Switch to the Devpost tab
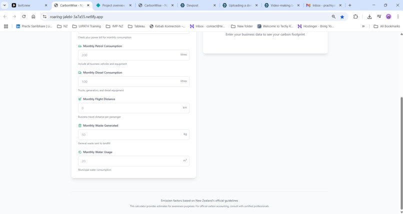The image size is (403, 214). [198, 5]
